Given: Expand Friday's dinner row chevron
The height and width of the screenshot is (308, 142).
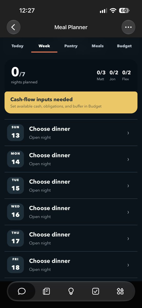Looking at the screenshot, I should (128, 265).
